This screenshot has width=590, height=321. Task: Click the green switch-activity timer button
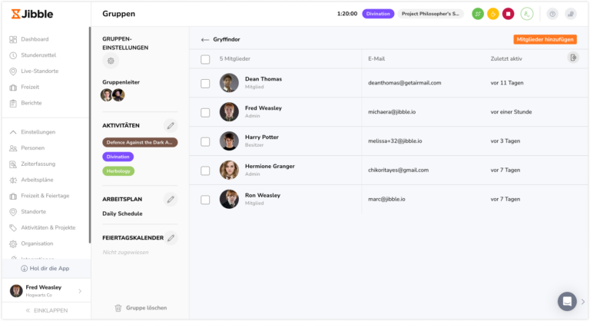coord(478,14)
